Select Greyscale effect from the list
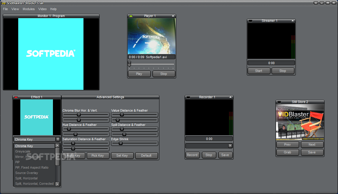 pyautogui.click(x=34, y=151)
